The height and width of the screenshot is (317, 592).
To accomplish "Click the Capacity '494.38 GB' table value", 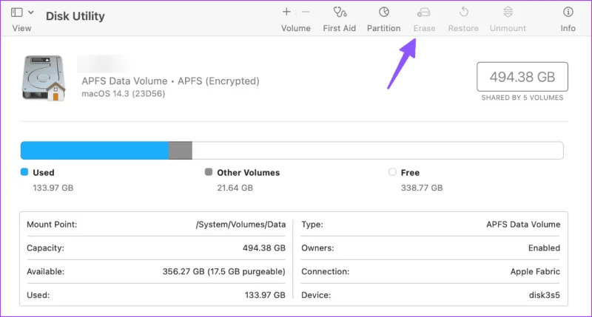I will click(264, 248).
